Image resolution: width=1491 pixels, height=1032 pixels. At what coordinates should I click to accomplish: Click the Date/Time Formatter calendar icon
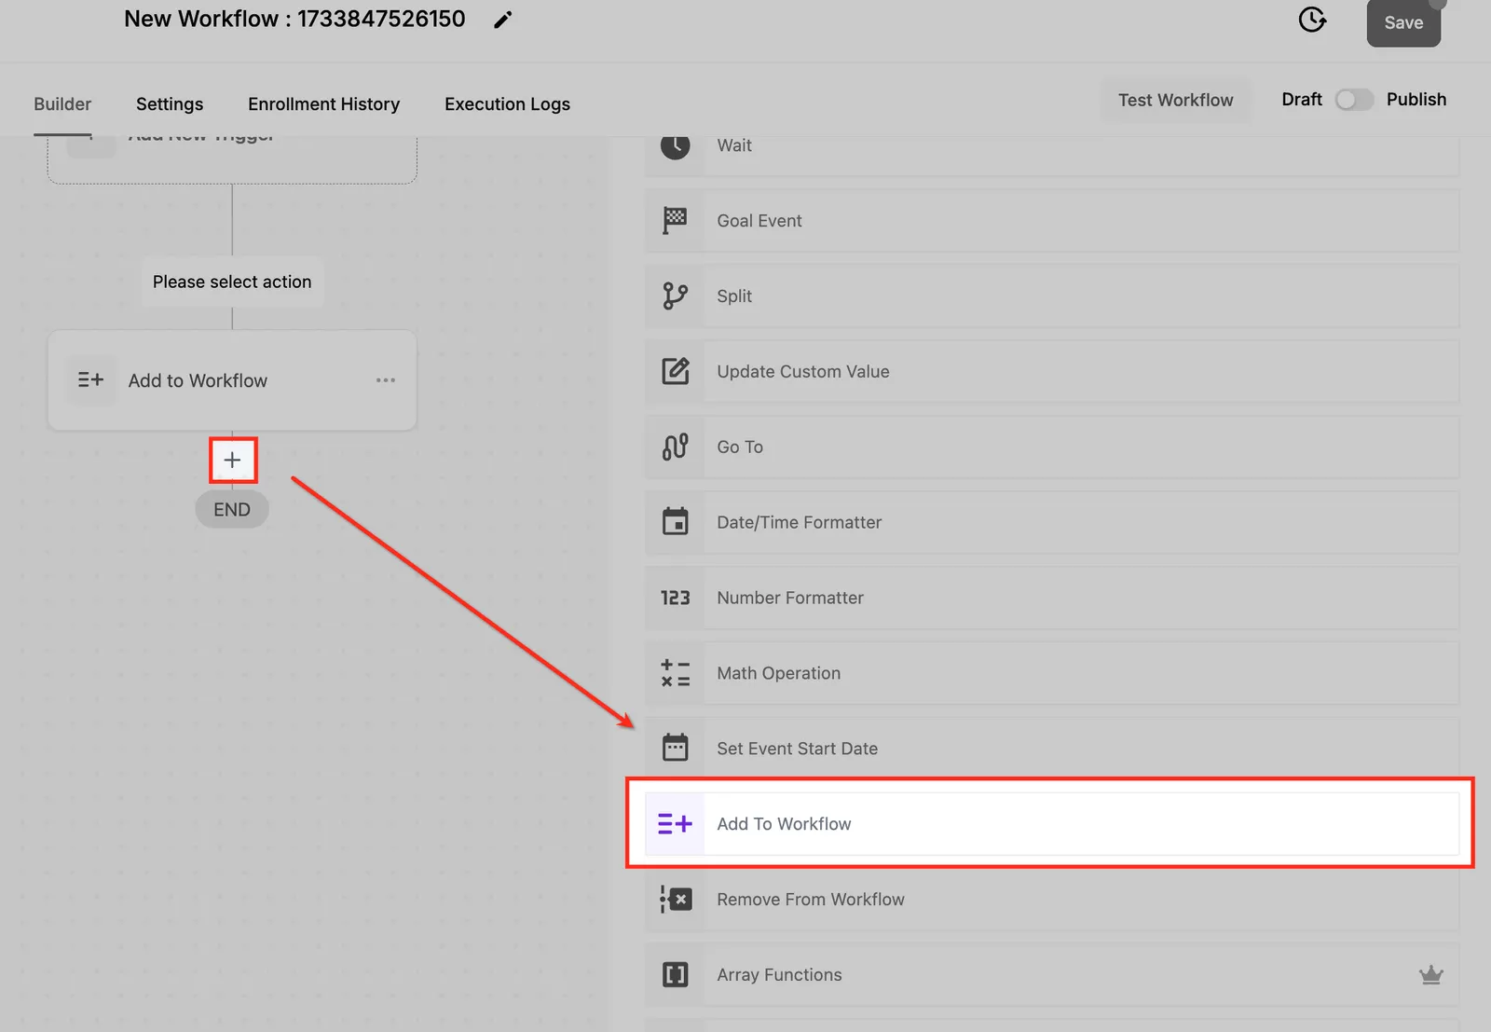tap(676, 522)
